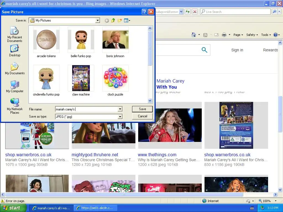The image size is (283, 212).
Task: Go up one folder level
Action: [x=113, y=20]
